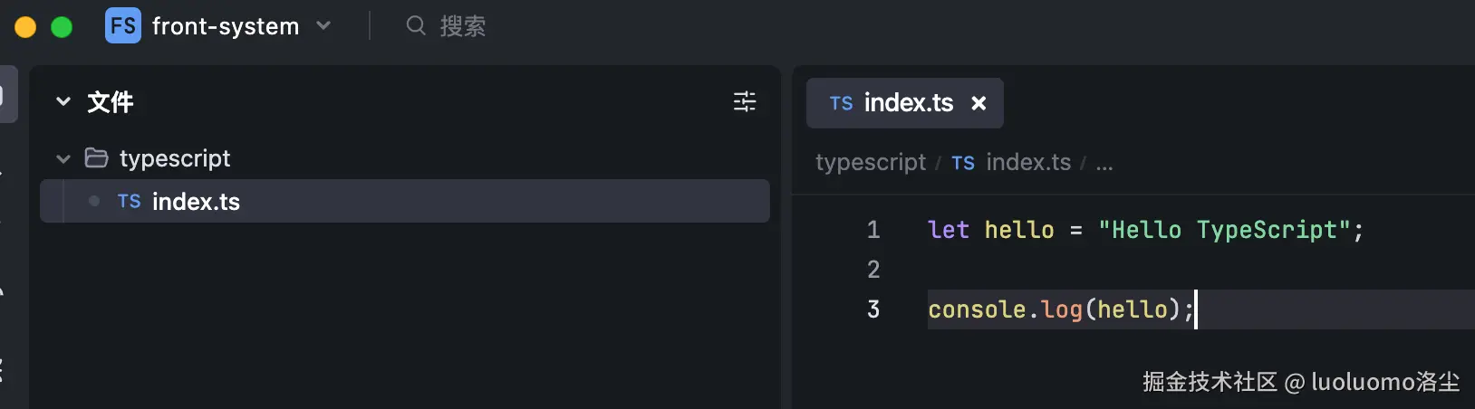The height and width of the screenshot is (409, 1475).
Task: Click the green maximize window button
Action: click(x=62, y=27)
